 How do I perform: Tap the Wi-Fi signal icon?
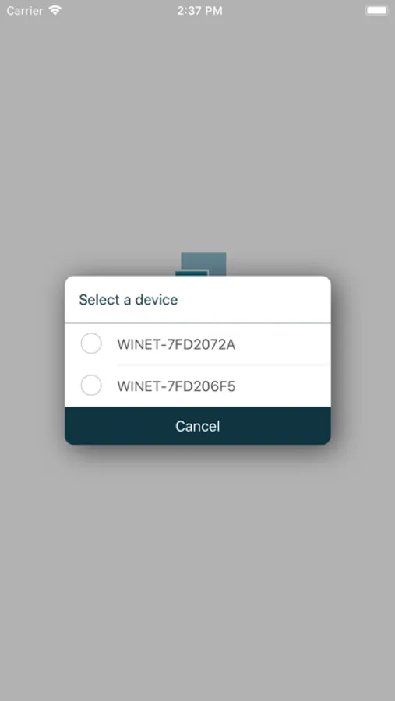pos(55,10)
